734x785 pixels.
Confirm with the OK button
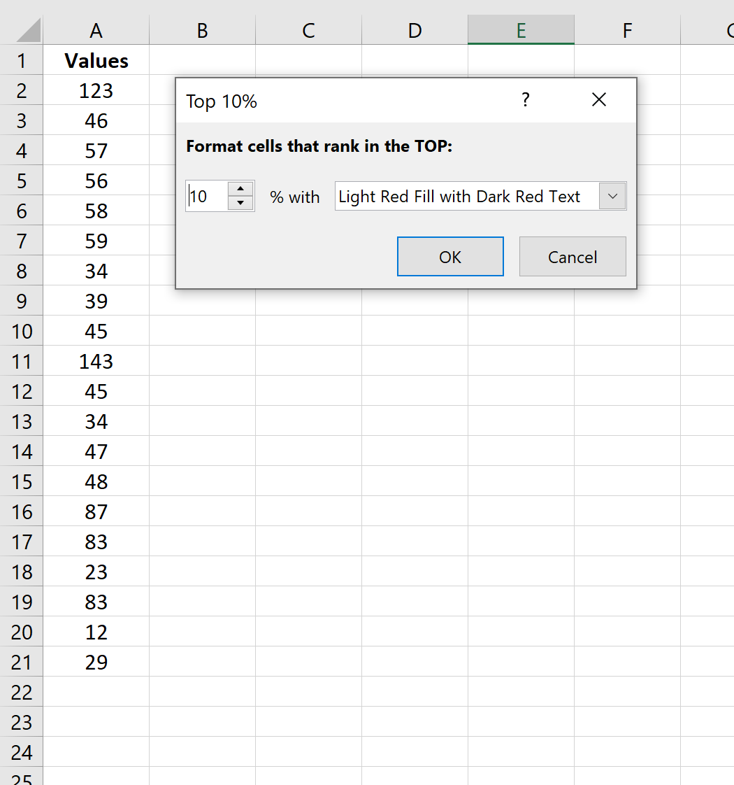pyautogui.click(x=450, y=257)
